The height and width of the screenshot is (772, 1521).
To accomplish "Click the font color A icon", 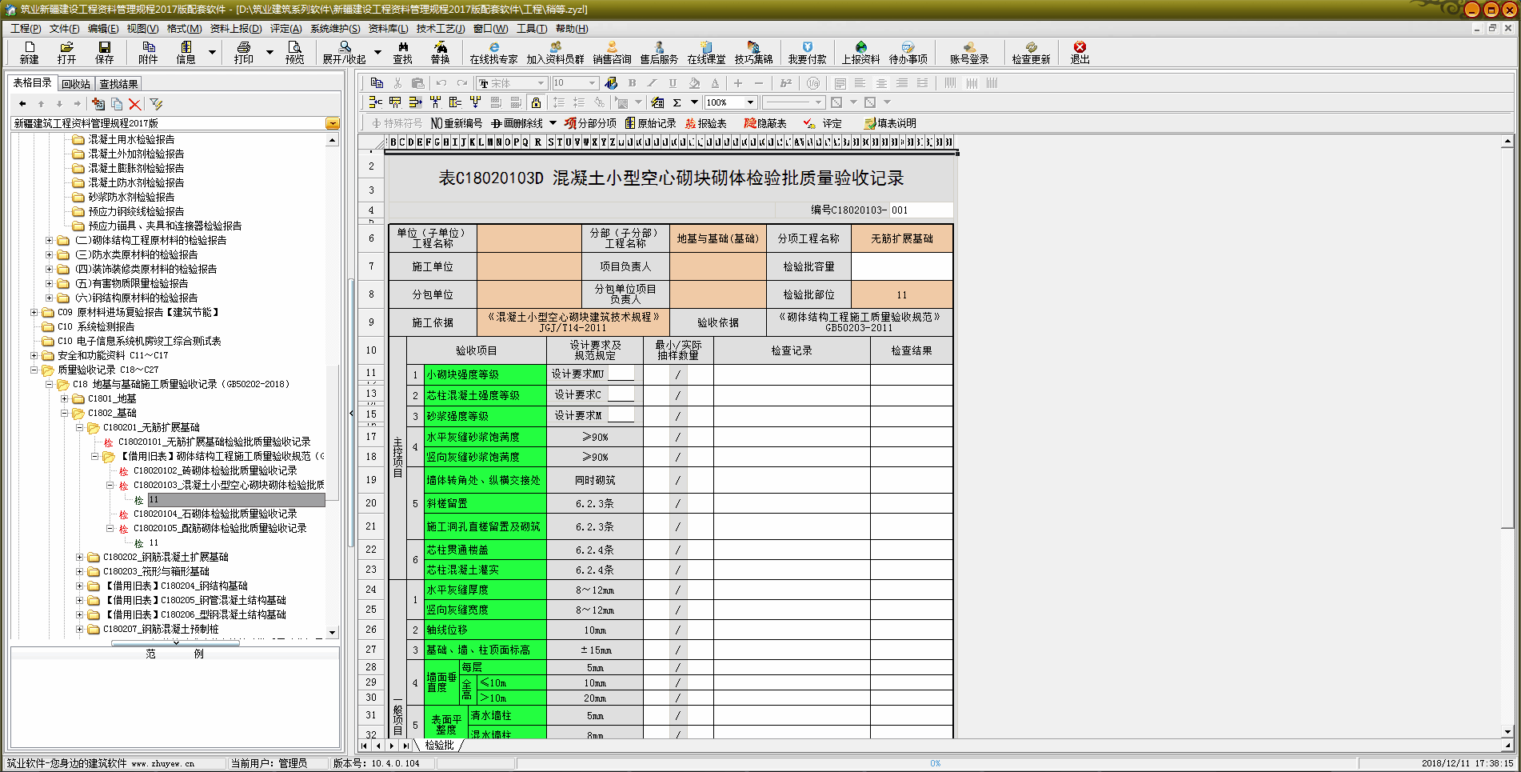I will coord(715,83).
